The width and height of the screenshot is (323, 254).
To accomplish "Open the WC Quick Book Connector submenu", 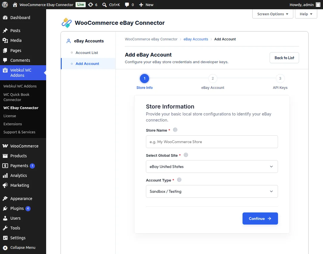I will point(16,97).
